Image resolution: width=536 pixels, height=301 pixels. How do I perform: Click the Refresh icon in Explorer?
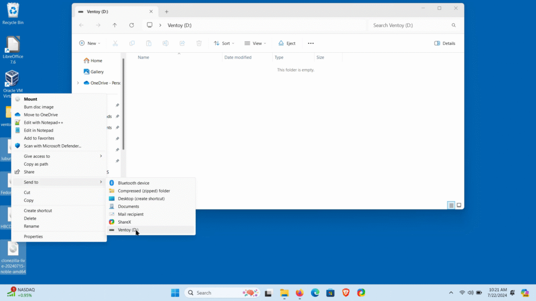point(131,25)
